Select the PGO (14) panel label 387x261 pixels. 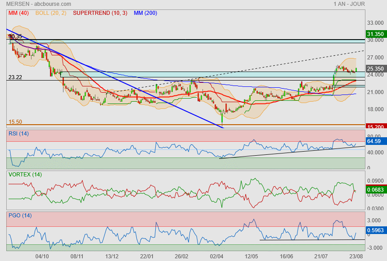pyautogui.click(x=20, y=216)
